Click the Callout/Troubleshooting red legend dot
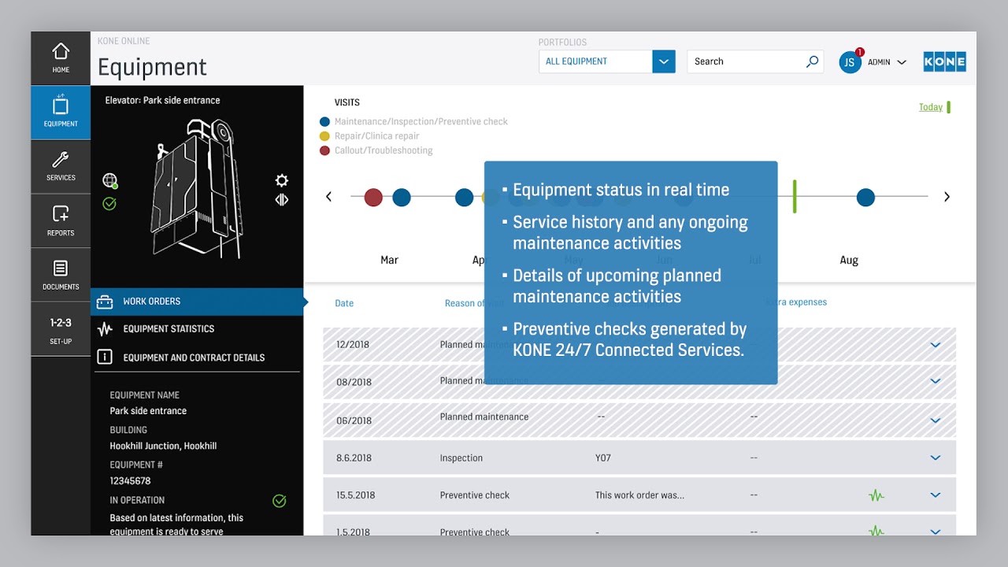 click(x=324, y=150)
